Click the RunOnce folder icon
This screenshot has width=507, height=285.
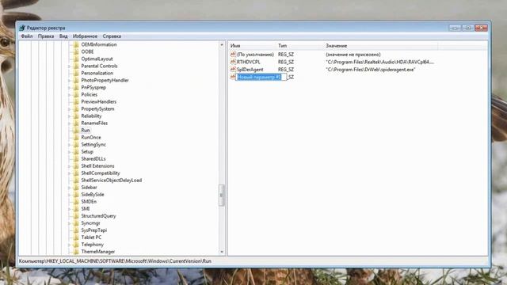click(76, 137)
